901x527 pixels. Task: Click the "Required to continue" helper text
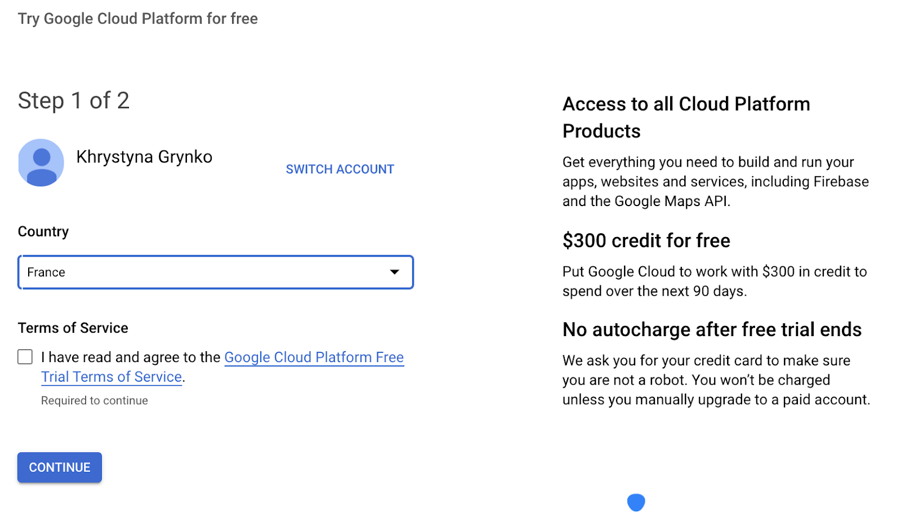tap(95, 401)
